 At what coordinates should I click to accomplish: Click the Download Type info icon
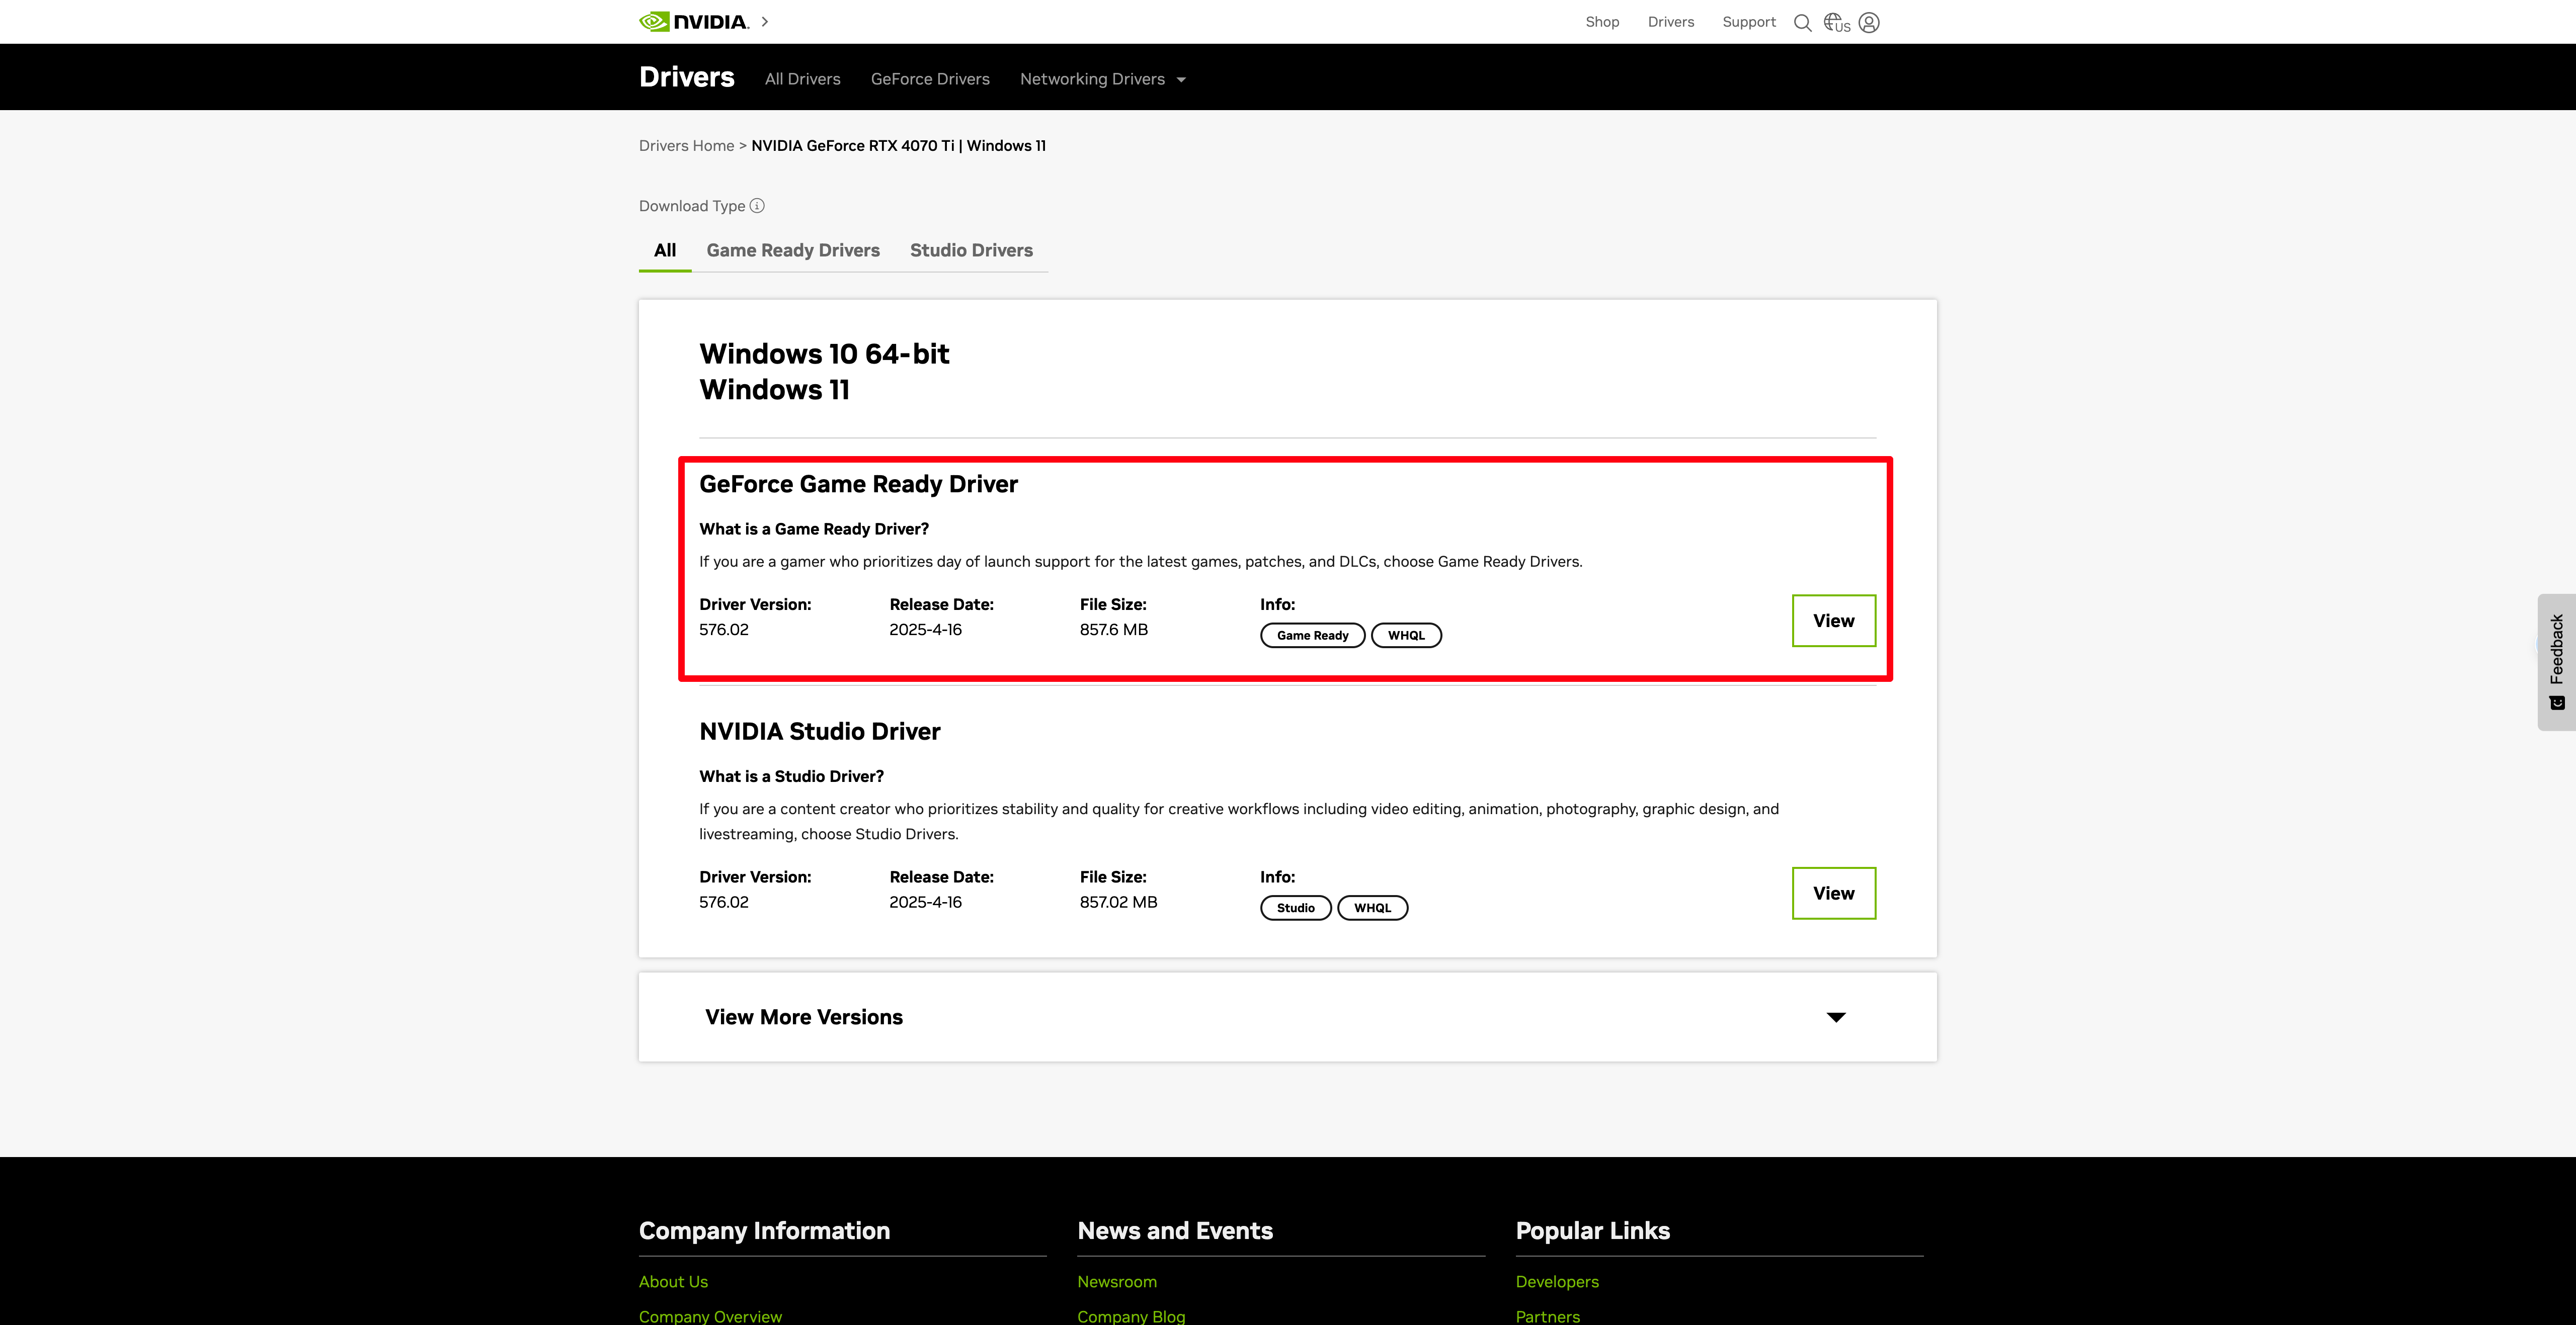pyautogui.click(x=757, y=206)
